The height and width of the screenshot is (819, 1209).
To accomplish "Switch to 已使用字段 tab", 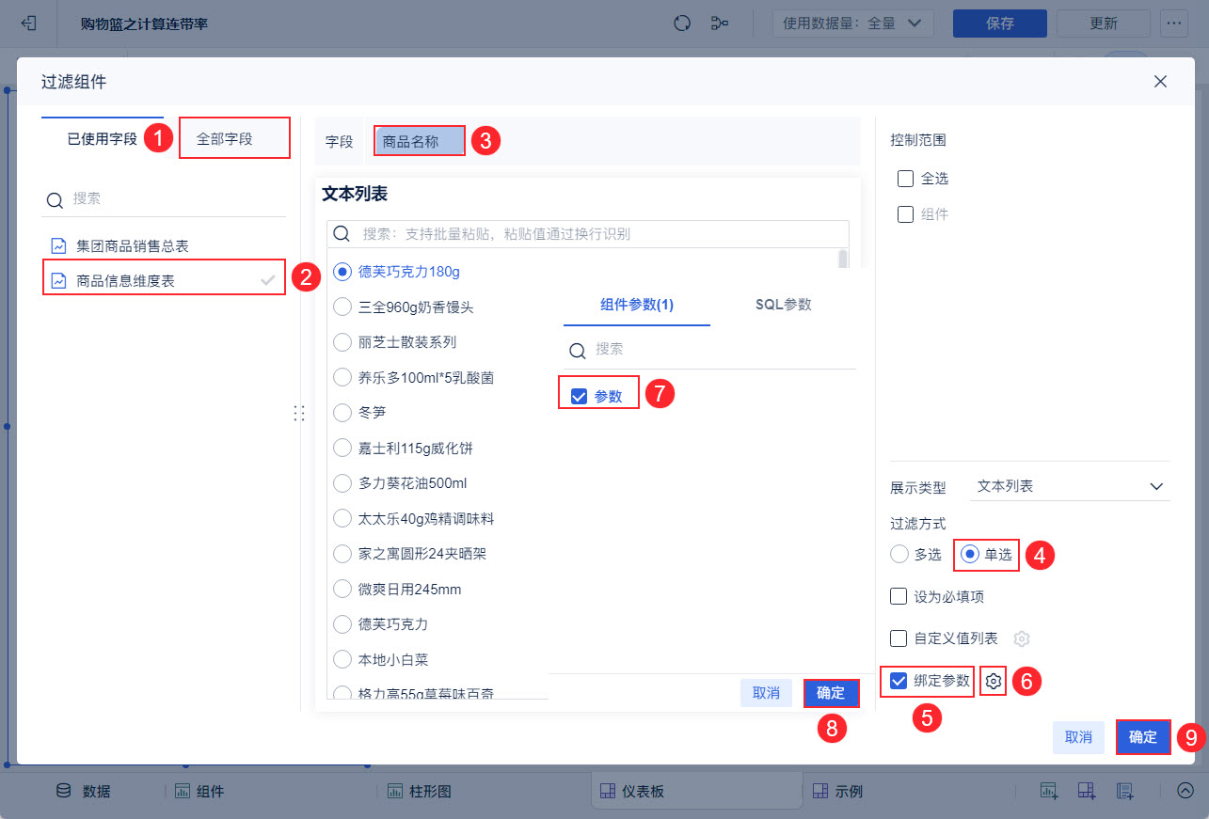I will 103,139.
